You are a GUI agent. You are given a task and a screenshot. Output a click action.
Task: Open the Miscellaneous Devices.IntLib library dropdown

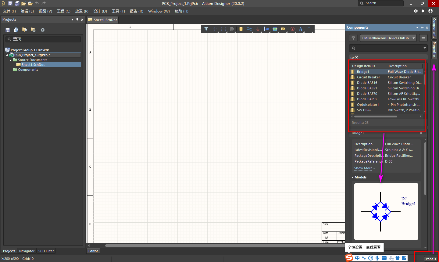click(389, 38)
